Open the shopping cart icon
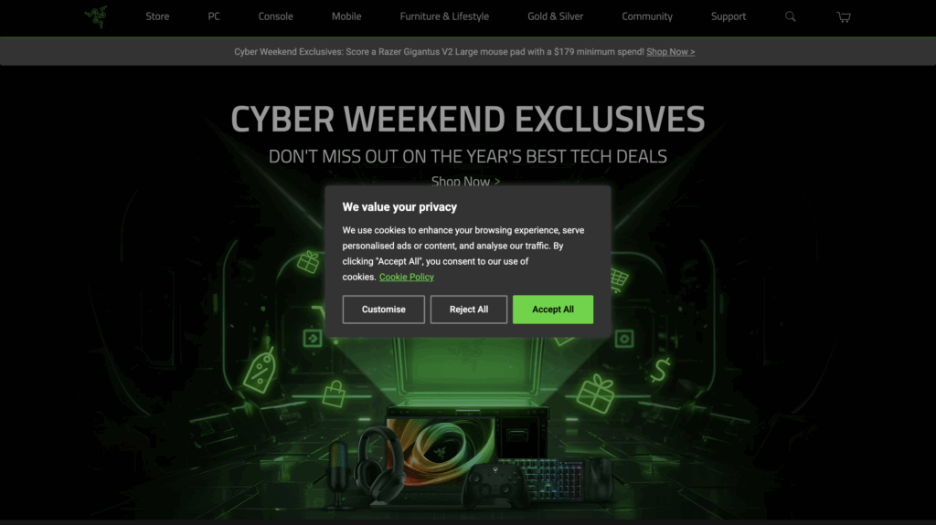This screenshot has width=936, height=525. point(844,16)
